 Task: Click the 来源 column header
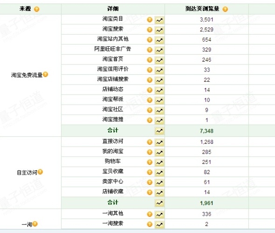click(25, 8)
